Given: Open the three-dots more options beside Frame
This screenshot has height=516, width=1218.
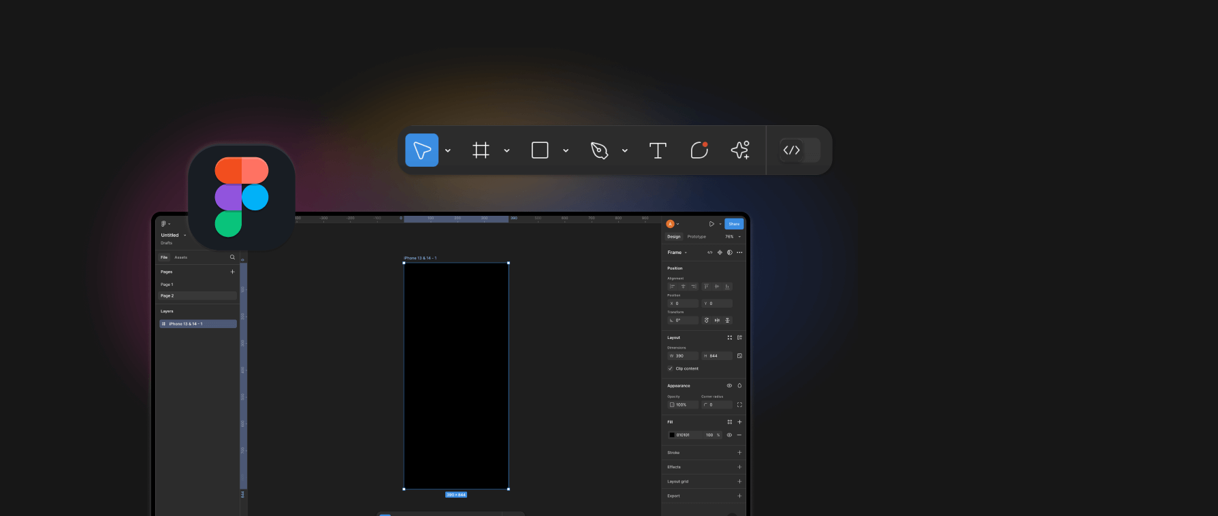Looking at the screenshot, I should (x=739, y=253).
